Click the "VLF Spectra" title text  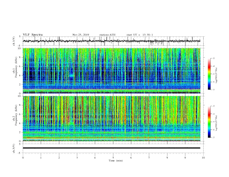click(33, 35)
